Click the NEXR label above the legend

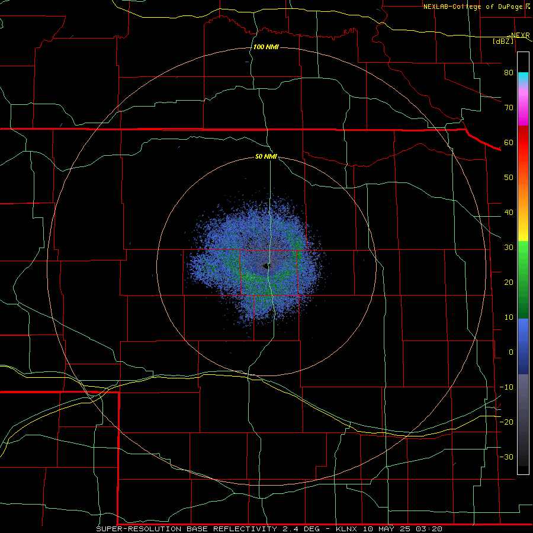point(520,35)
